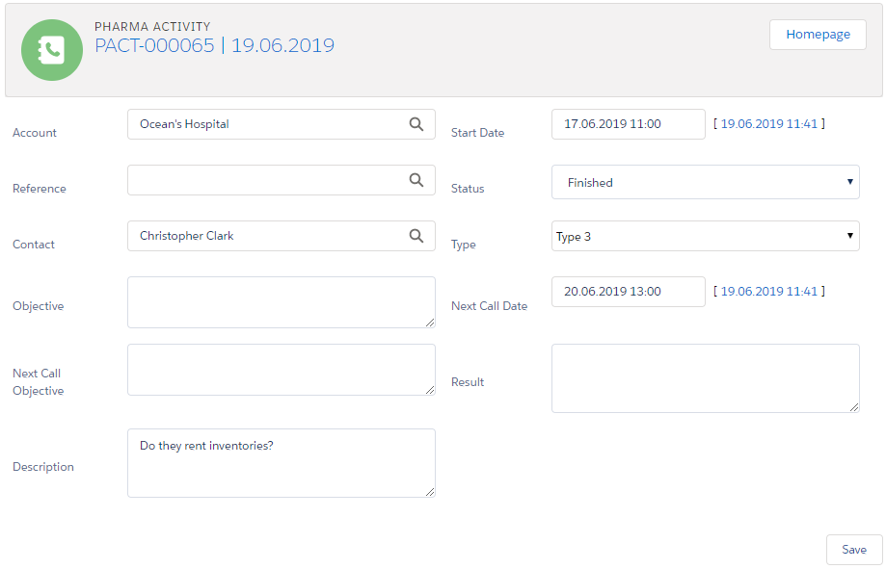Click into the empty Reference lookup field

click(x=265, y=180)
